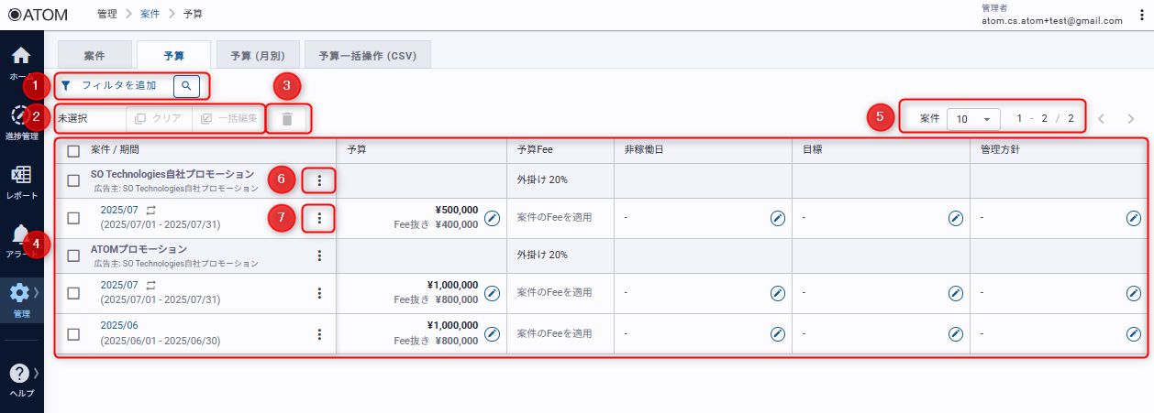
Task: Open the 予算一括操作 (CSV) tab
Action: pyautogui.click(x=367, y=56)
